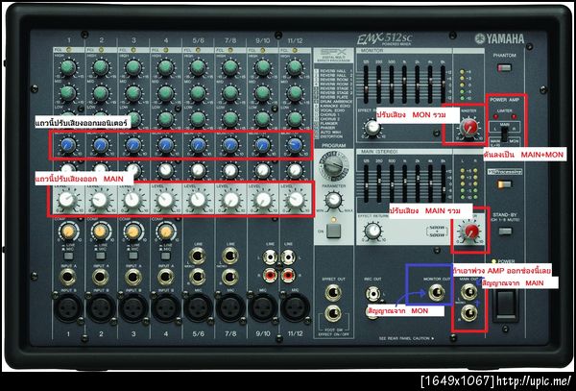
Task: Click the MONITOR graphic EQ 8k slider
Action: click(x=443, y=85)
